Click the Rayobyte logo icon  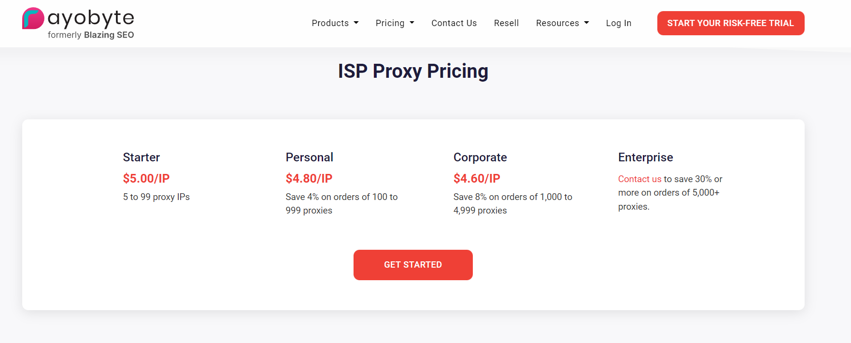pos(33,18)
